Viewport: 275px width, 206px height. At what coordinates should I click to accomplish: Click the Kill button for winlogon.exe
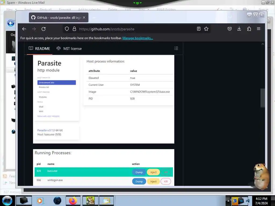coord(166,182)
